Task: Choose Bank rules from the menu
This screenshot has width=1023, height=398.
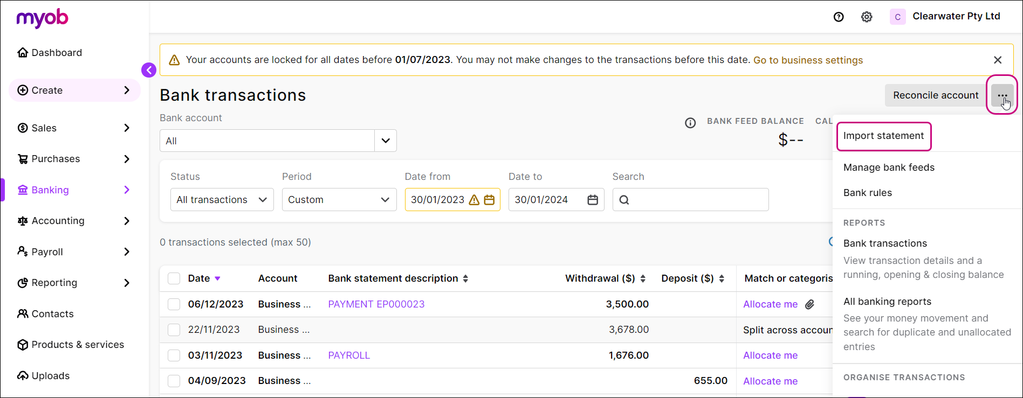Action: click(x=868, y=193)
